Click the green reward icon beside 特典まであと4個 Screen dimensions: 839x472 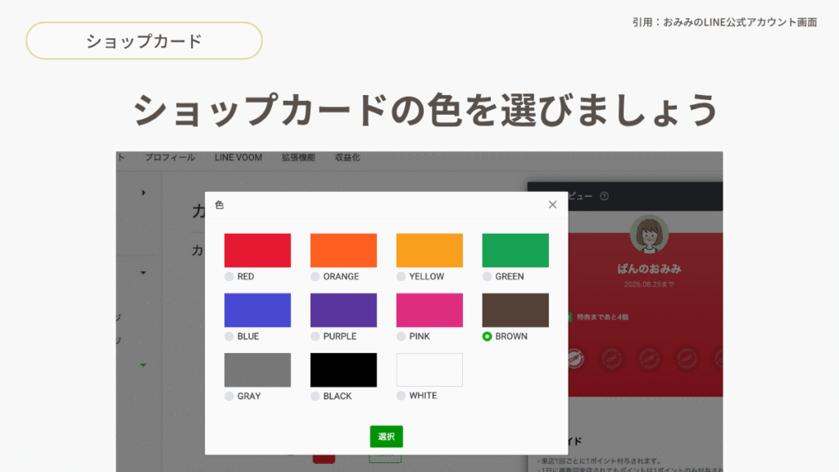pos(567,317)
